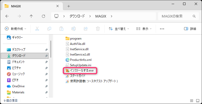Click the Copy icon in toolbar
This screenshot has height=104, width=202.
(49, 29)
